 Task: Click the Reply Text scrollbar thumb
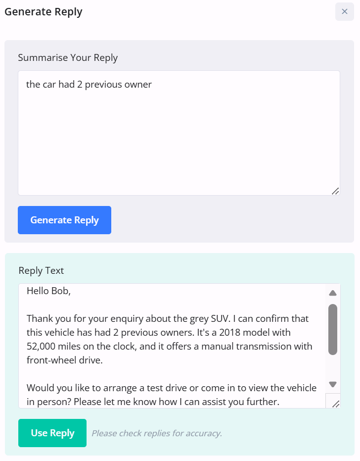click(x=333, y=329)
